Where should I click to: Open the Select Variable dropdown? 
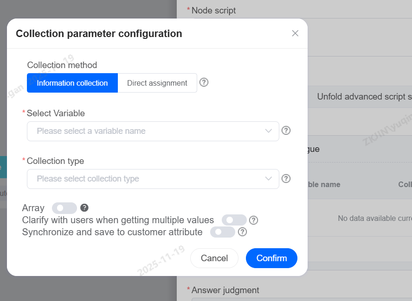148,131
